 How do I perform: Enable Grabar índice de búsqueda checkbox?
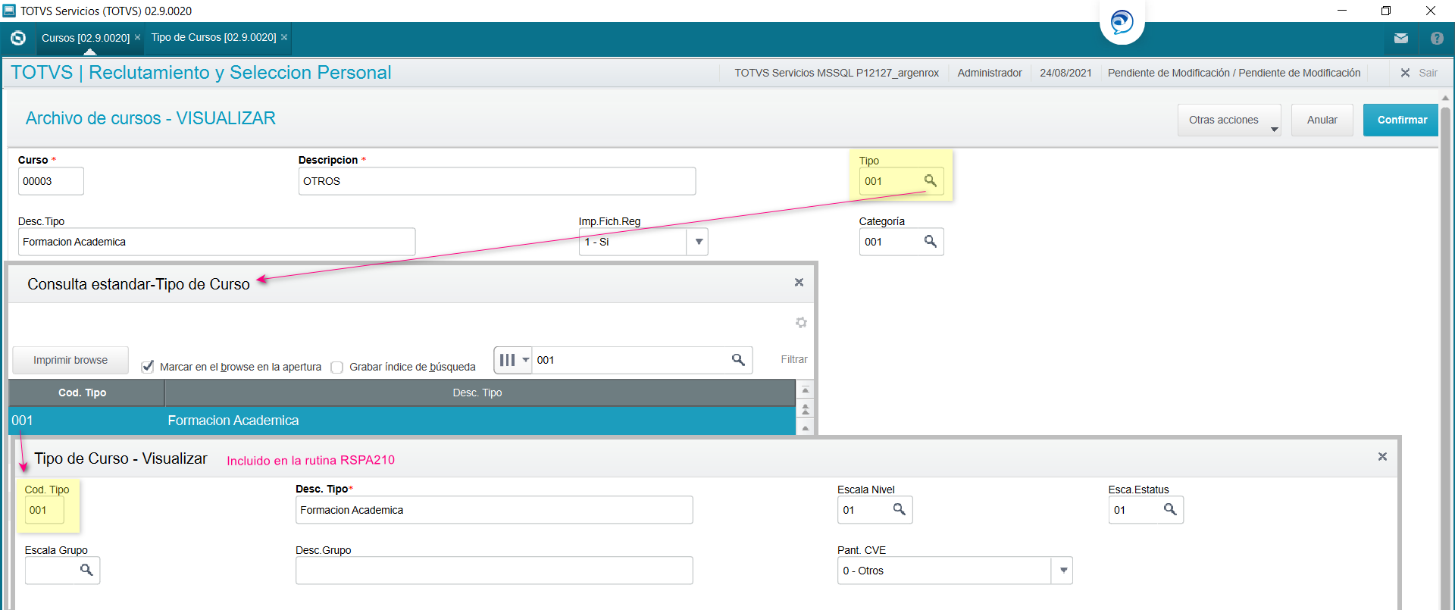(x=337, y=367)
